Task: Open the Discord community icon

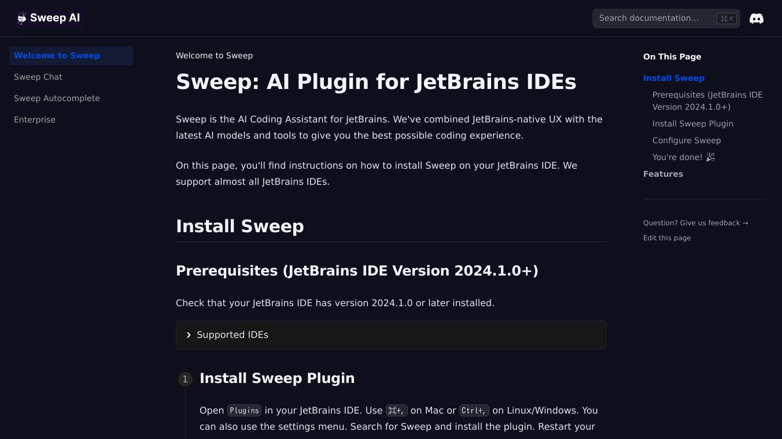Action: coord(756,18)
